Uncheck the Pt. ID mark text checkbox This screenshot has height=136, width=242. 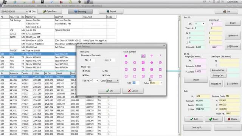coord(84,71)
